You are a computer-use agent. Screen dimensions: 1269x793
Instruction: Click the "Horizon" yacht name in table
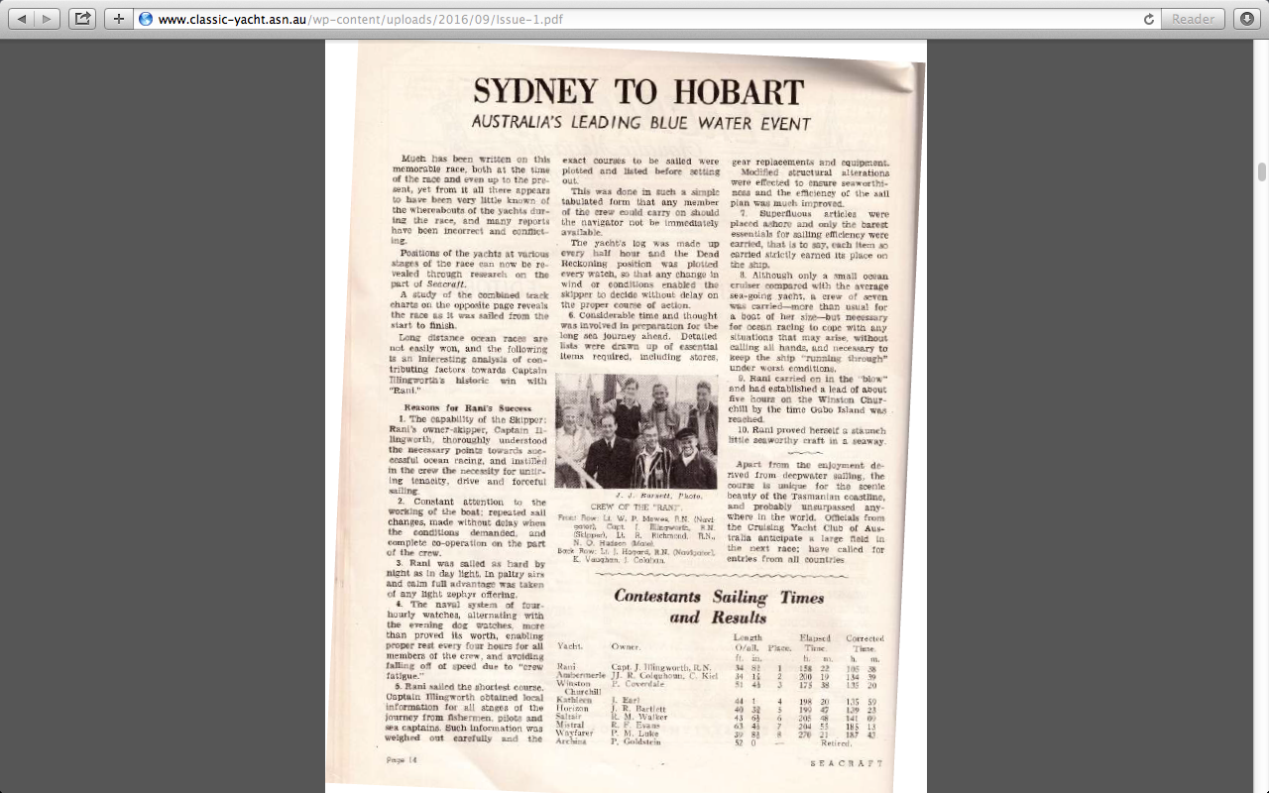click(x=574, y=710)
